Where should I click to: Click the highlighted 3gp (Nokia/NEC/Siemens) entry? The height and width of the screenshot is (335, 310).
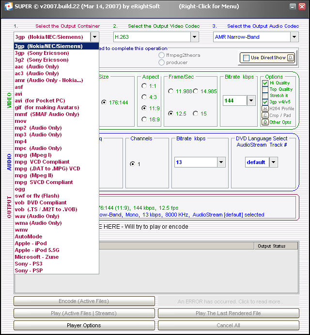[57, 46]
